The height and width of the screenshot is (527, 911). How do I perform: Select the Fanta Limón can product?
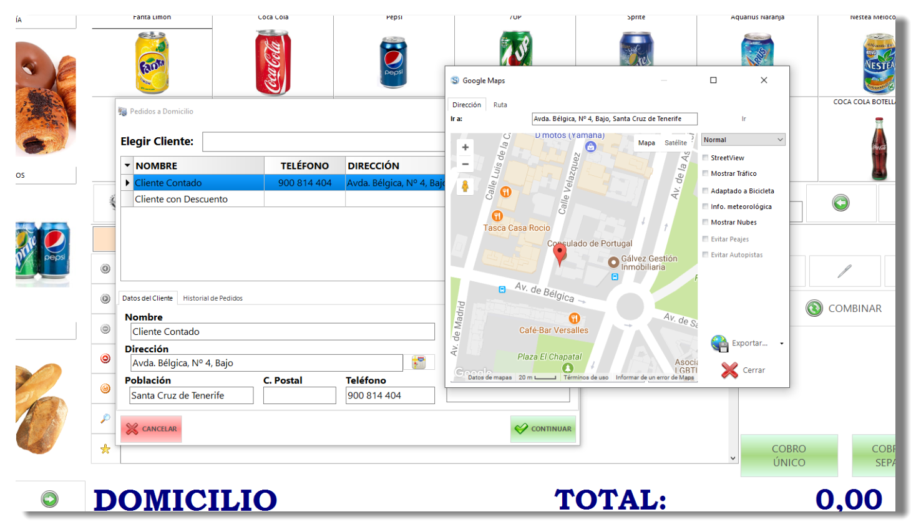point(152,62)
